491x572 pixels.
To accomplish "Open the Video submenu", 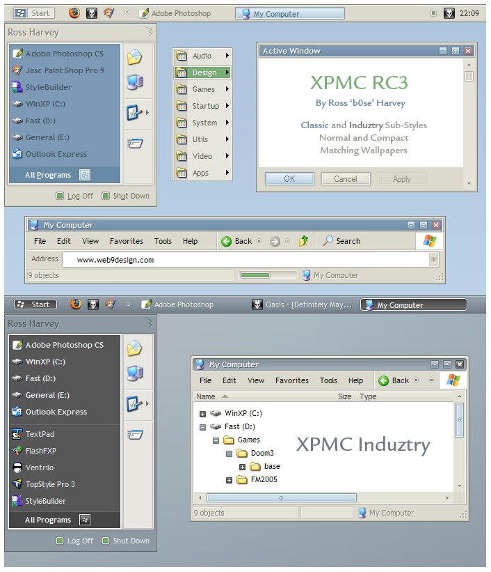I will 202,156.
